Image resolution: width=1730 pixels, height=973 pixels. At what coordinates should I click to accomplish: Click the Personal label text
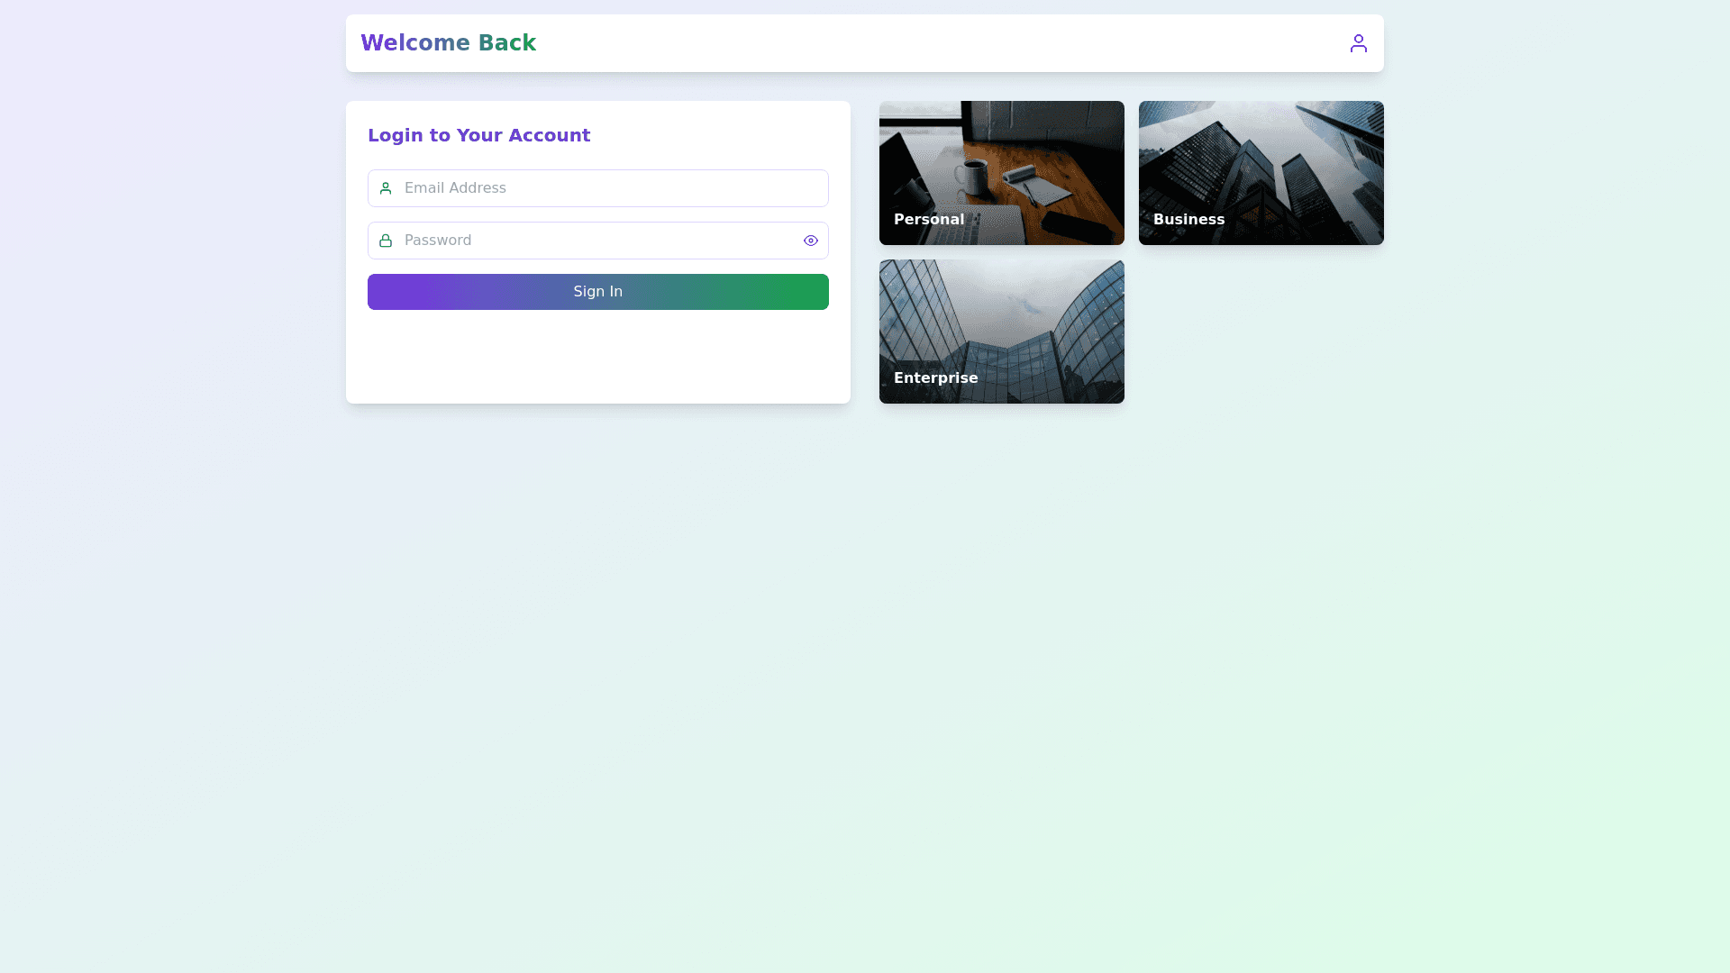(x=928, y=219)
